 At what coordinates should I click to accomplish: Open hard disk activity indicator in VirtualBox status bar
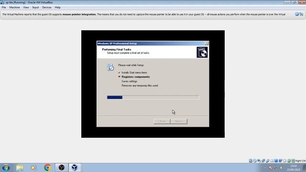tap(251, 161)
